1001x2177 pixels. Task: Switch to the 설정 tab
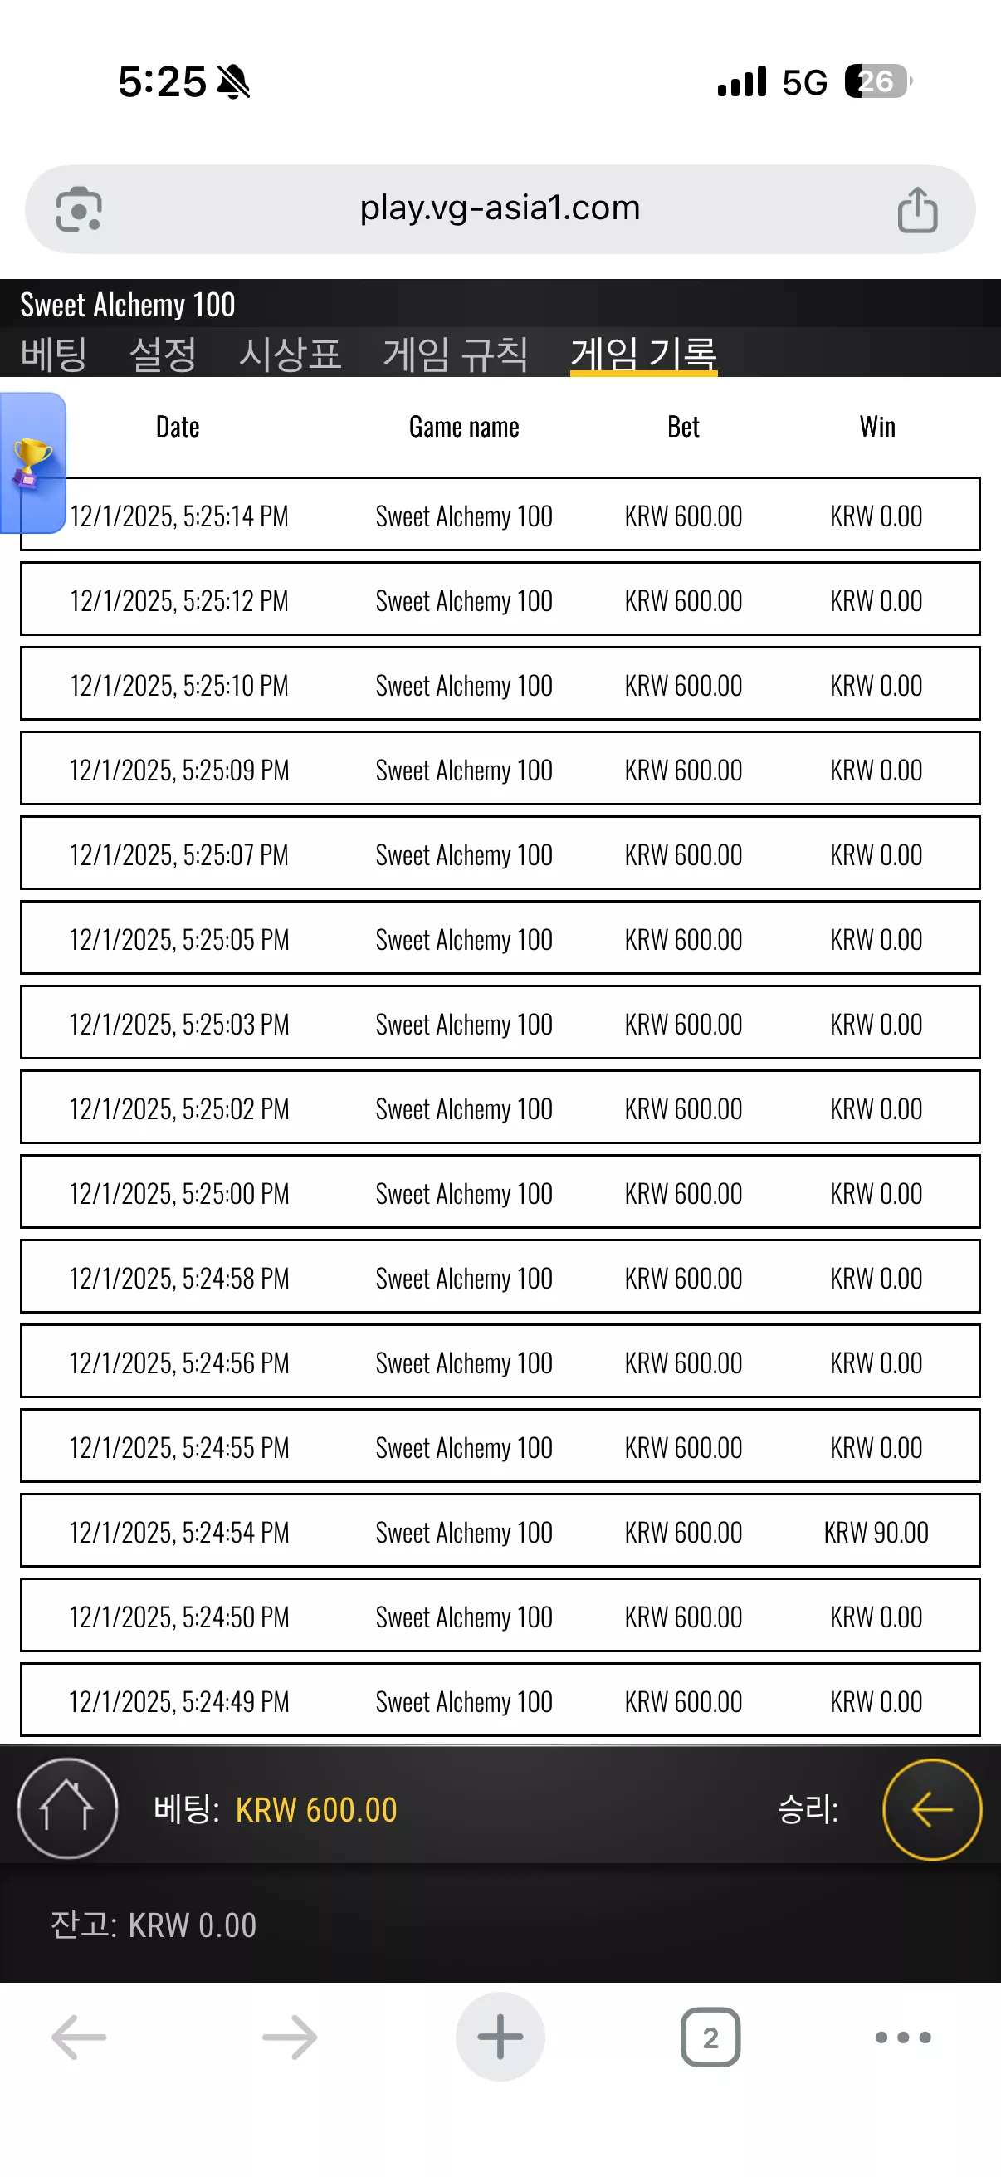163,353
